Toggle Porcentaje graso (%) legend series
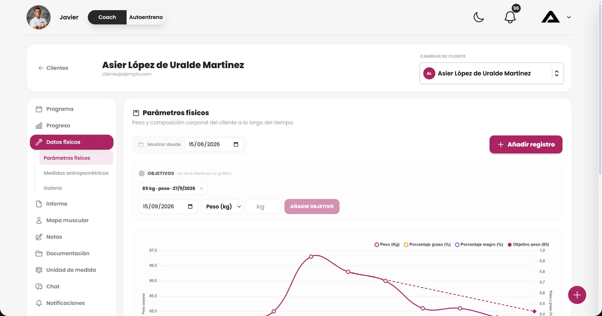602x316 pixels. [427, 244]
